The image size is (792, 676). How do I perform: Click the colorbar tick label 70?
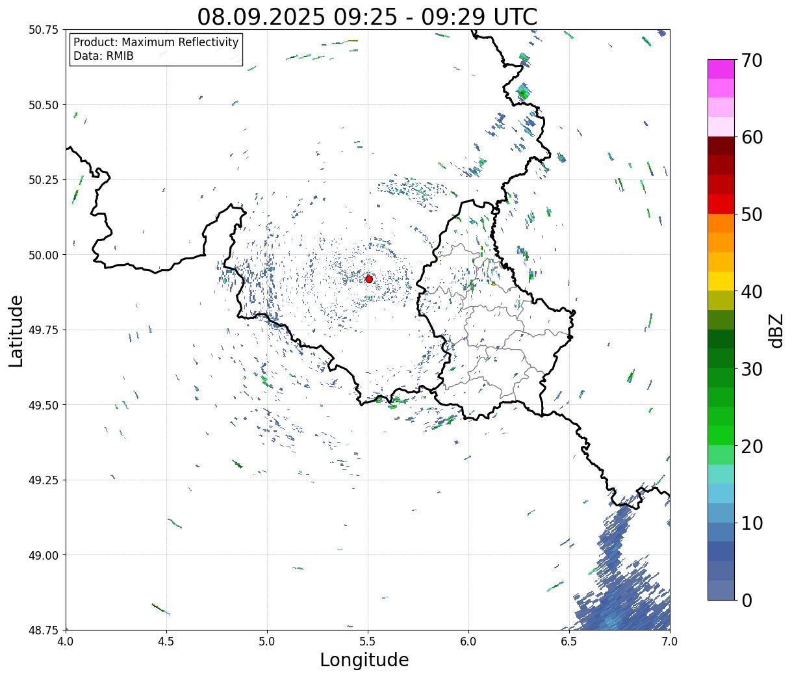pyautogui.click(x=752, y=60)
